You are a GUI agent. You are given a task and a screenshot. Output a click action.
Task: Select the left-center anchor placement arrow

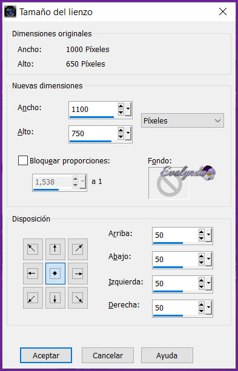pyautogui.click(x=33, y=274)
